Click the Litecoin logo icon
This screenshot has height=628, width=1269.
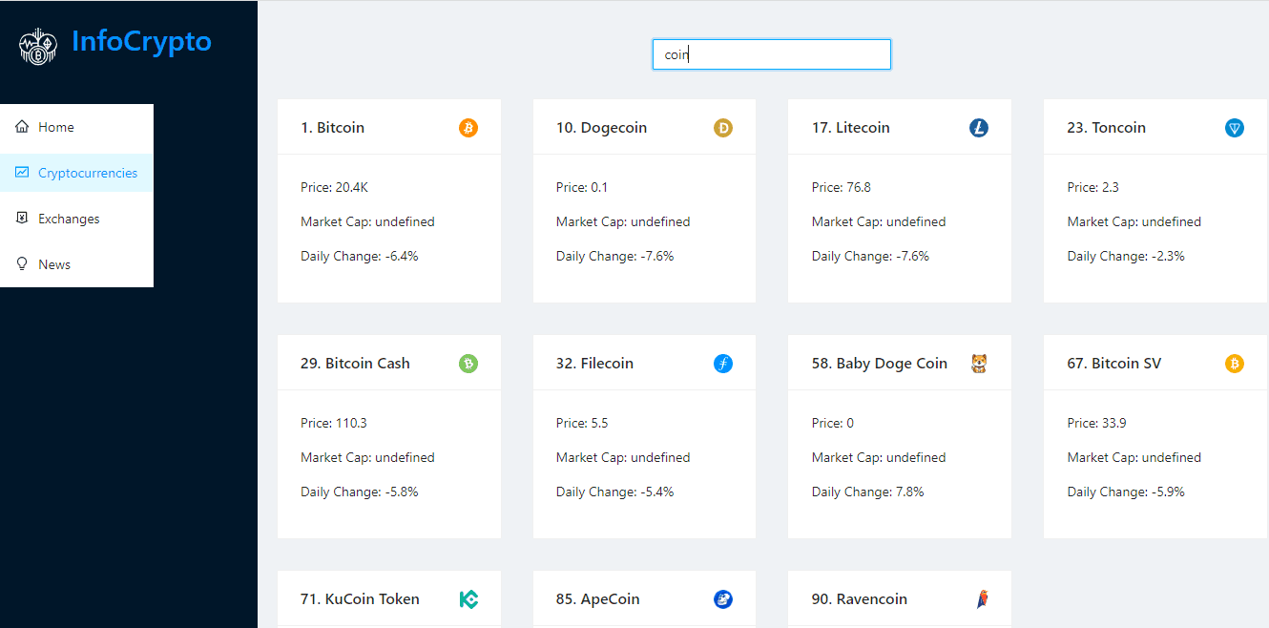979,128
